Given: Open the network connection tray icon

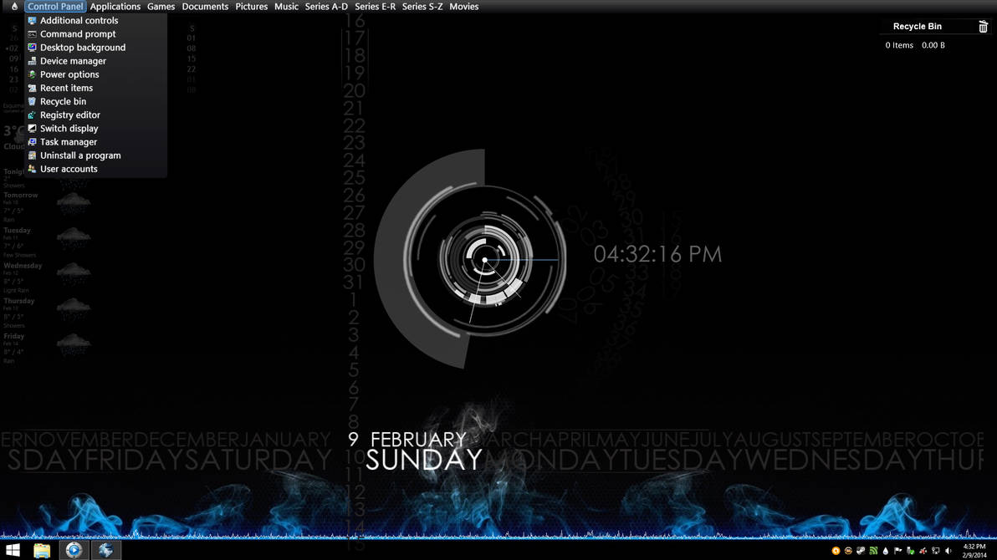Looking at the screenshot, I should click(936, 551).
